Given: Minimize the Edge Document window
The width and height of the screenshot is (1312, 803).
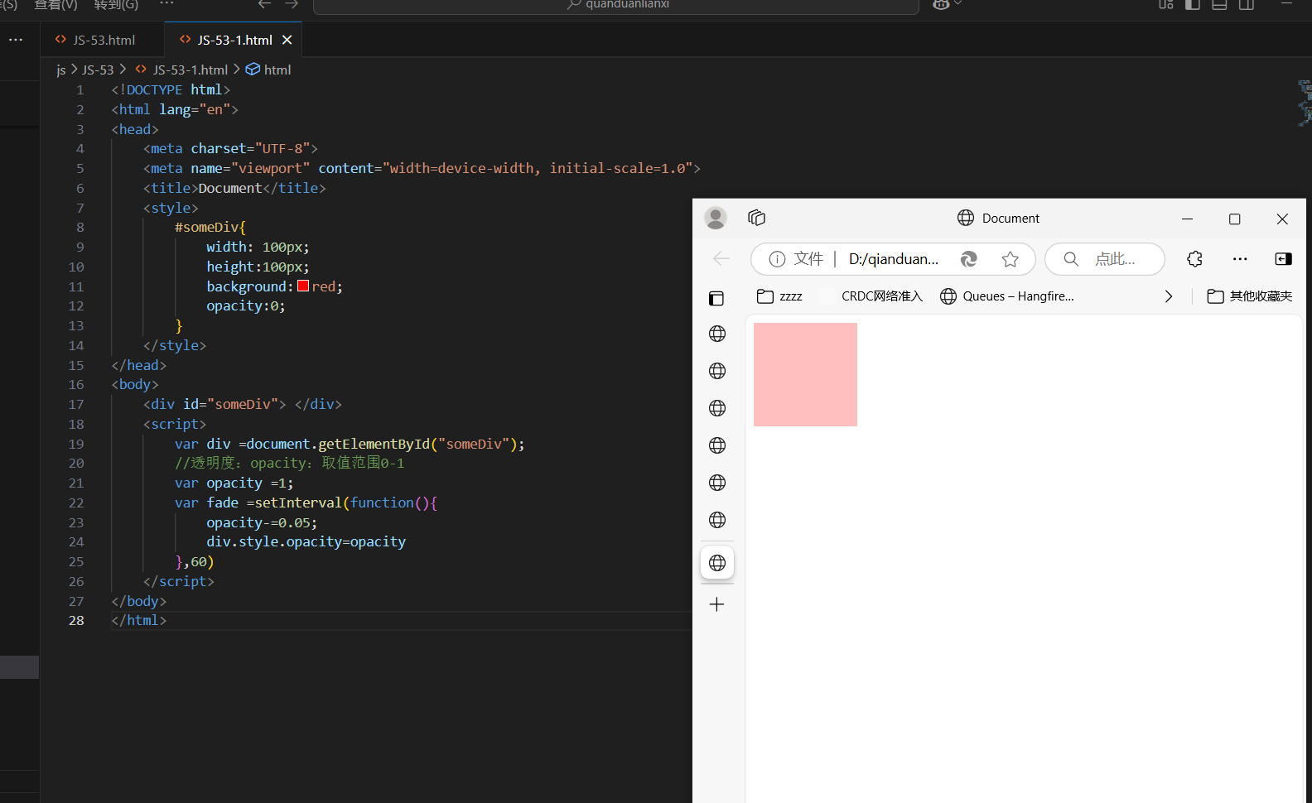Looking at the screenshot, I should 1187,219.
